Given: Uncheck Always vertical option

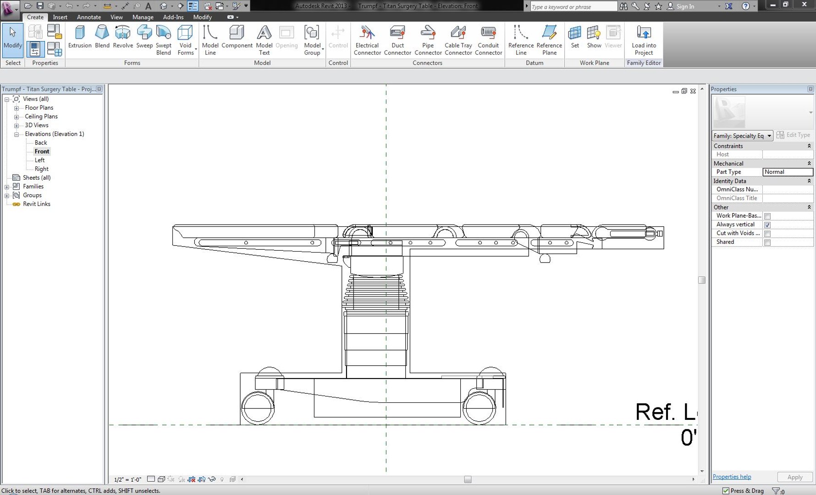Looking at the screenshot, I should pyautogui.click(x=767, y=225).
